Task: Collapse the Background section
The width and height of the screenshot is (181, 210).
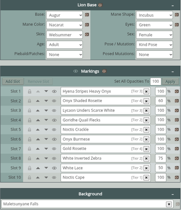Action: point(173,194)
